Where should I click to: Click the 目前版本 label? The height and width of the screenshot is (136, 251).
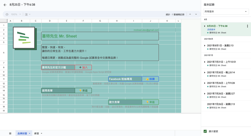211,29
